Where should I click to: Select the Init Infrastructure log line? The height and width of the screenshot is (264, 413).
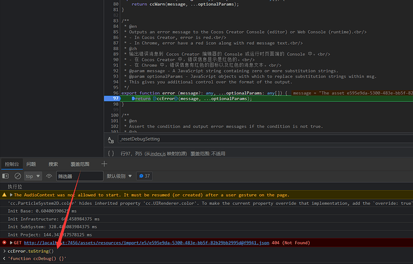[54, 219]
